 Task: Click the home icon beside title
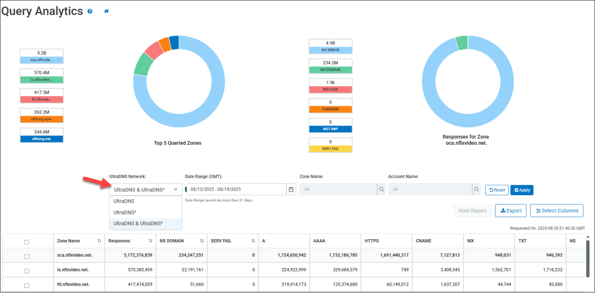(x=107, y=11)
